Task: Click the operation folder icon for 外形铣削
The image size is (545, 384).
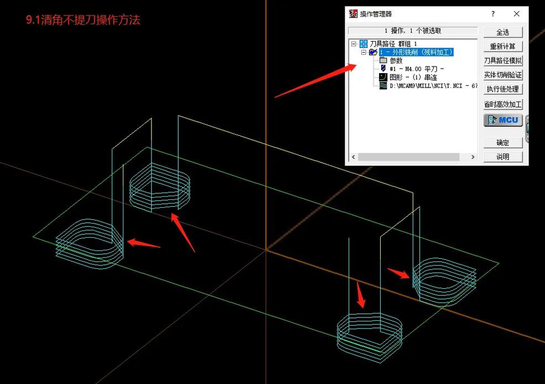Action: coord(373,52)
